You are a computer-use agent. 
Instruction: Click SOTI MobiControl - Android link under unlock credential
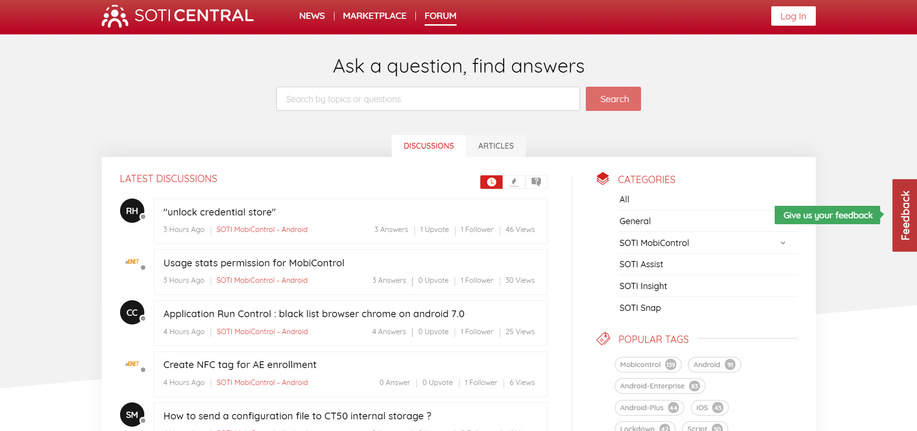click(x=262, y=230)
